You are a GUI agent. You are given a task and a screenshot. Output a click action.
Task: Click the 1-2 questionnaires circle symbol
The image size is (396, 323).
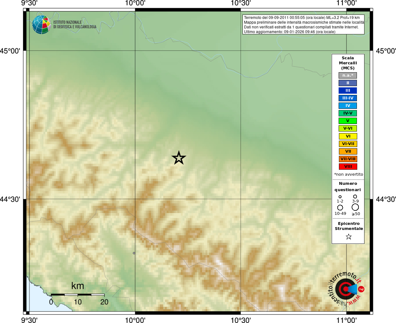340,197
